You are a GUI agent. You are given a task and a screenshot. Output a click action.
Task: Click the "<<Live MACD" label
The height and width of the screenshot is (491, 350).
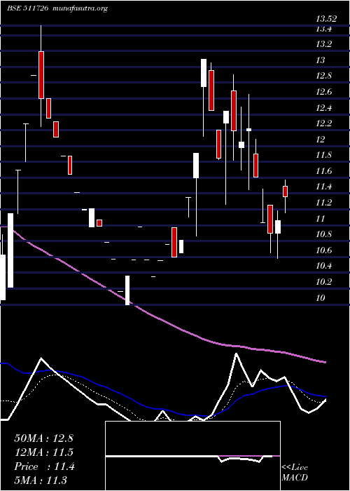pos(295,473)
